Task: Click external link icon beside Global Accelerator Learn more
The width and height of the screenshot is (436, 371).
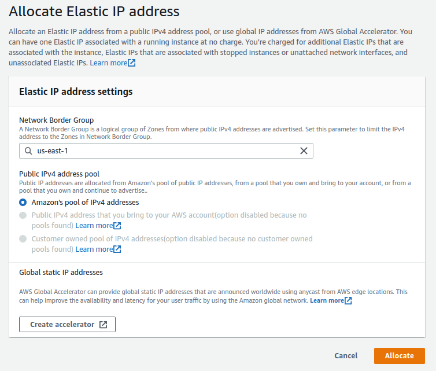Action: [348, 301]
